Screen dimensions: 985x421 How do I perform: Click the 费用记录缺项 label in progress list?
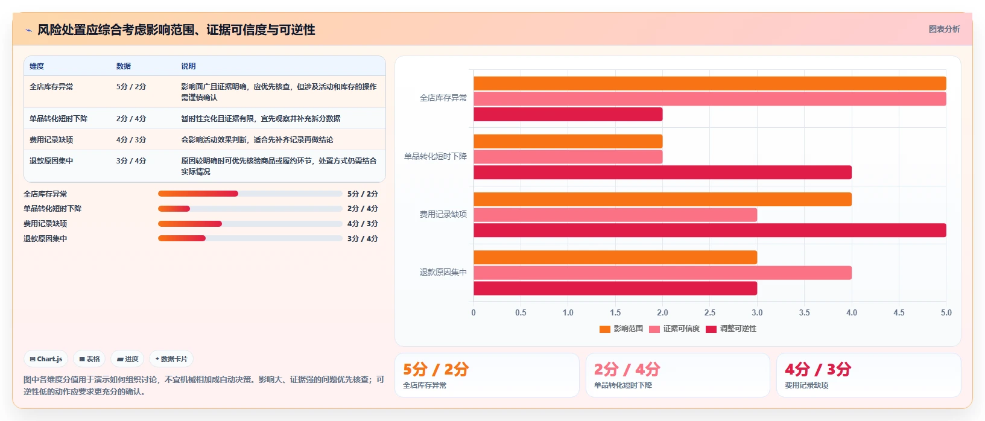click(x=45, y=224)
